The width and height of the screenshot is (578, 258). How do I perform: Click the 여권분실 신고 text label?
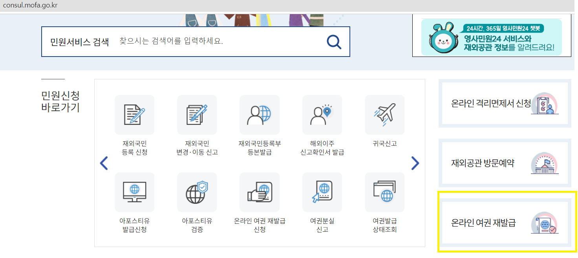coord(322,225)
